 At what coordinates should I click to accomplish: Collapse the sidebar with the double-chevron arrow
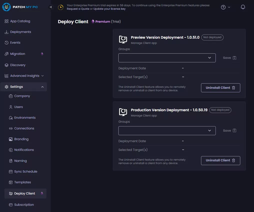[51, 7]
